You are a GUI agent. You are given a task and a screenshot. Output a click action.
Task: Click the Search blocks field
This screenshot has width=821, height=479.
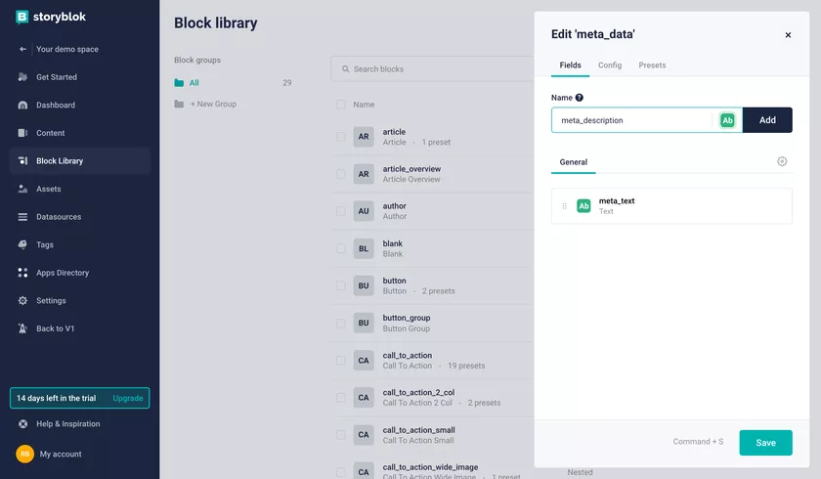434,69
